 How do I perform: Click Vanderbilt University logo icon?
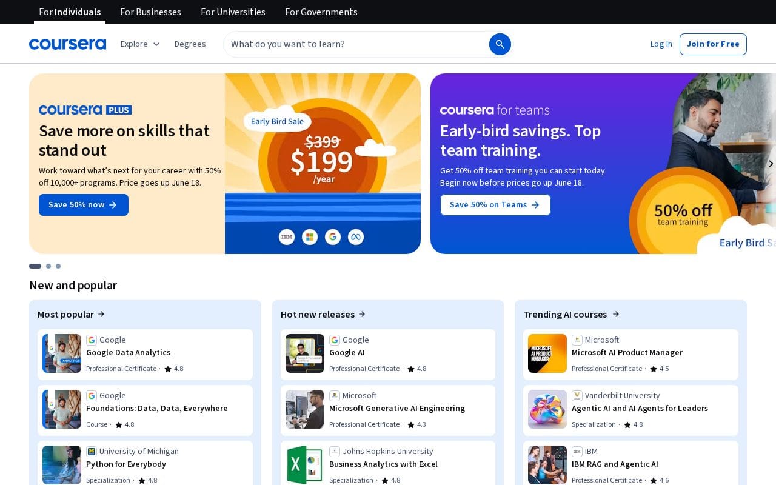coord(577,396)
